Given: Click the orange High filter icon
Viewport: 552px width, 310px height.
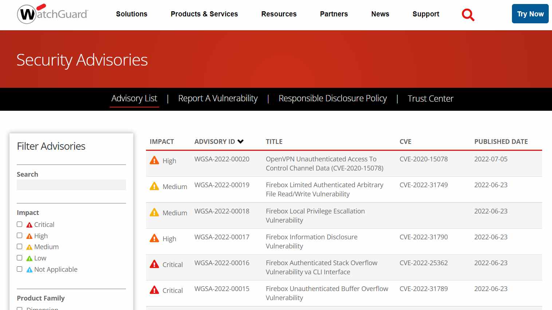Looking at the screenshot, I should [29, 236].
